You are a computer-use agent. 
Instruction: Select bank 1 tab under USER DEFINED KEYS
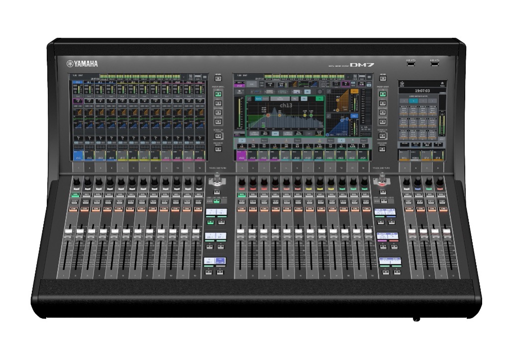[x=405, y=101]
